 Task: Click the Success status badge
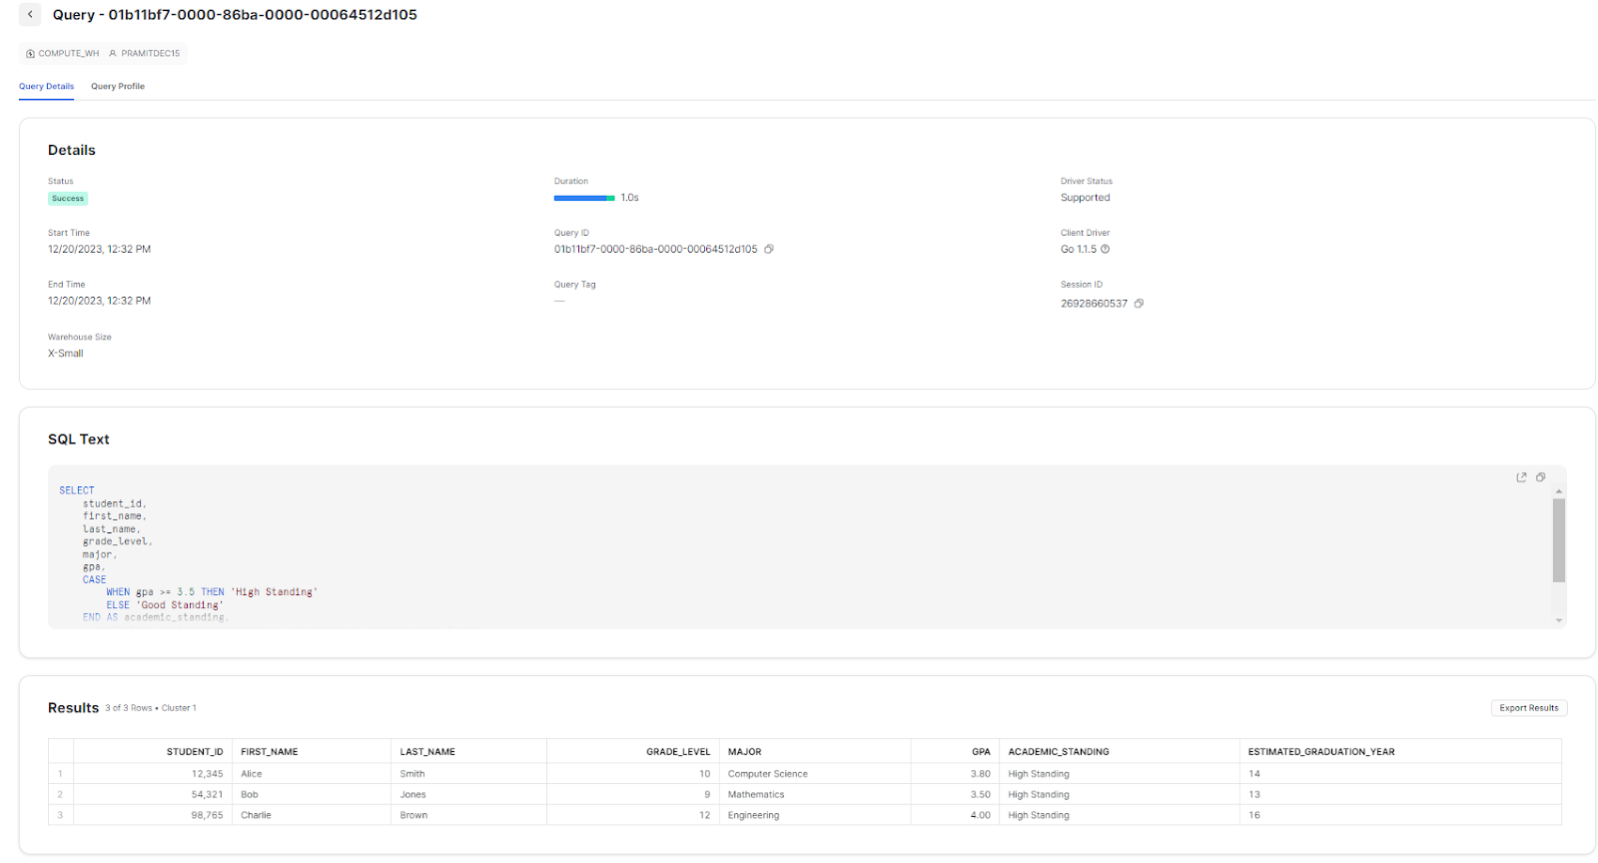[68, 199]
